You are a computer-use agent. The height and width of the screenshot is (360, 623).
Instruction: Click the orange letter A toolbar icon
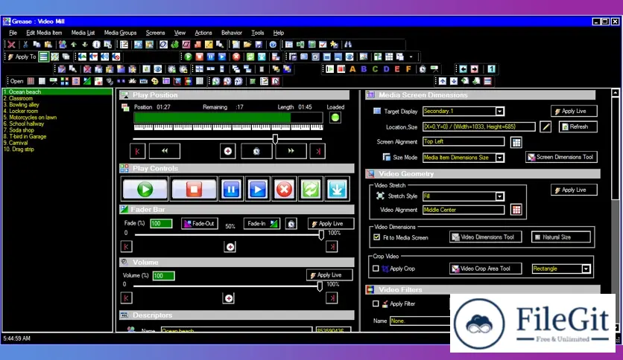[x=352, y=69]
